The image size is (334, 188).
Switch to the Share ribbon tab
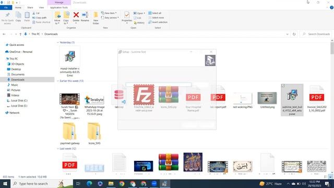30,7
